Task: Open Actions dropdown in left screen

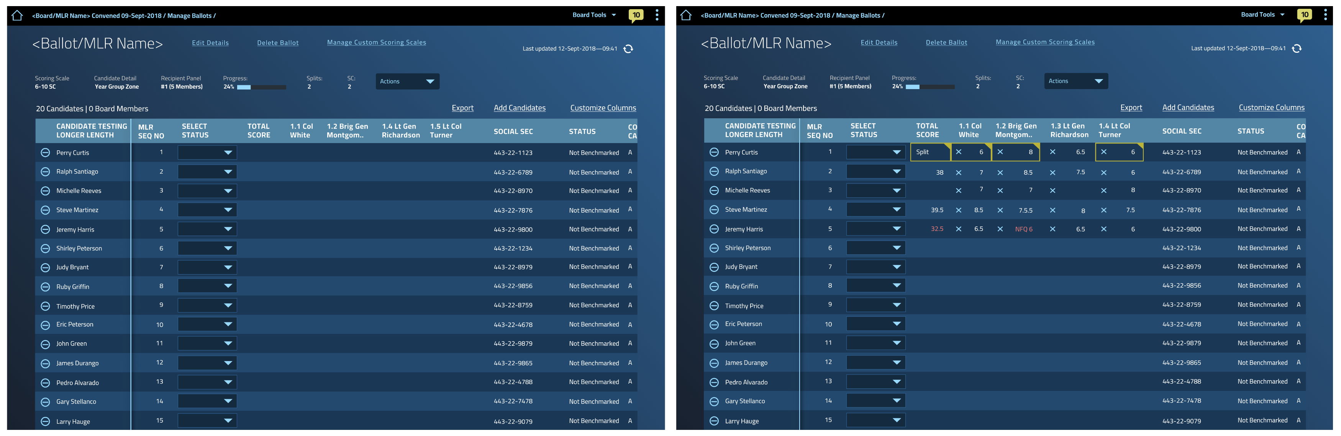Action: (408, 81)
